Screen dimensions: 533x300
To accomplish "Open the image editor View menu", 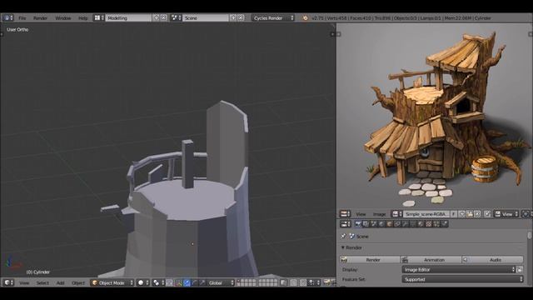I will [361, 214].
